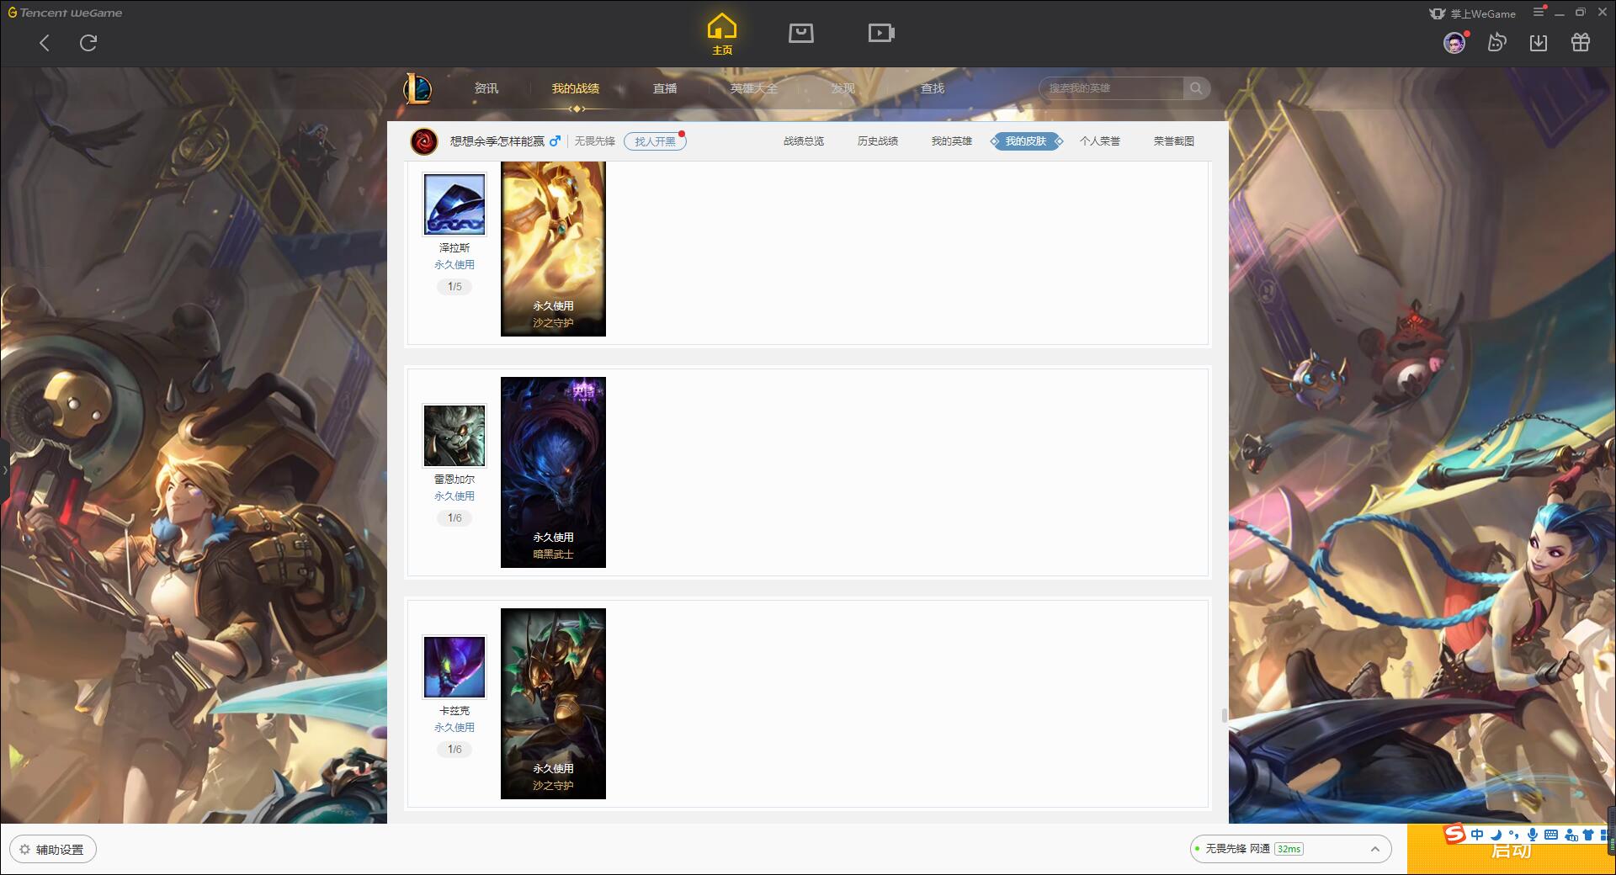Viewport: 1616px width, 875px height.
Task: Go back with the left arrow icon
Action: [45, 43]
